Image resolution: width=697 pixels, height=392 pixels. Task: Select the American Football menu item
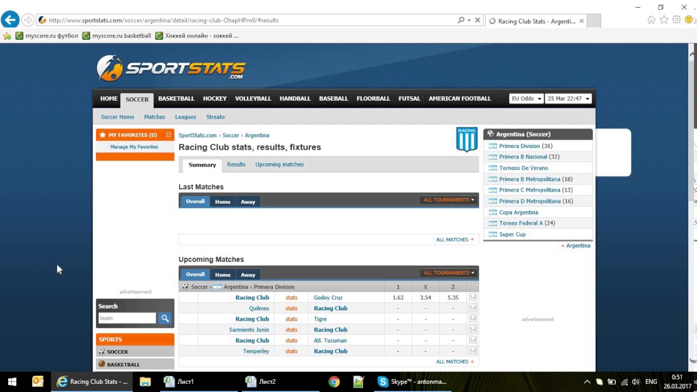coord(460,99)
